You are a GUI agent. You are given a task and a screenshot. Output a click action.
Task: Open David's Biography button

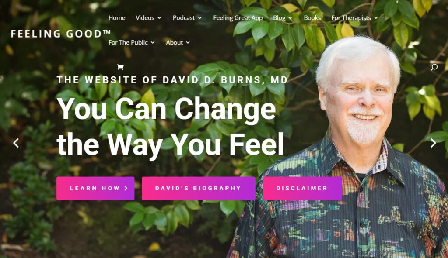[x=199, y=188]
